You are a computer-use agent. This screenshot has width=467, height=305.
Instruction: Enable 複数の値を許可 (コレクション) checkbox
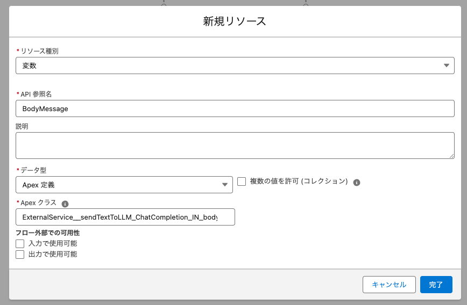point(242,181)
